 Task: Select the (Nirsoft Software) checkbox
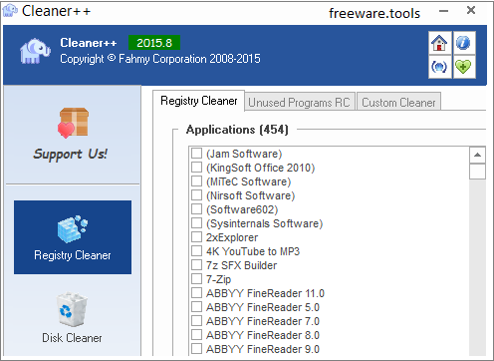pyautogui.click(x=196, y=195)
